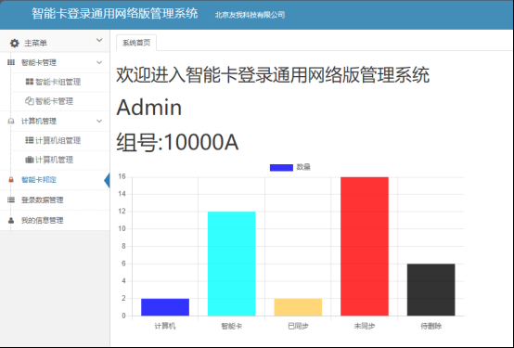Click the red 未同步 bar in chart

(x=365, y=246)
